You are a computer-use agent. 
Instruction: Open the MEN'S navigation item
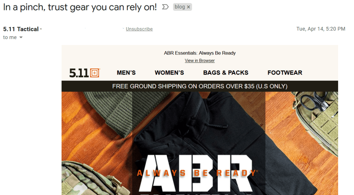(126, 73)
